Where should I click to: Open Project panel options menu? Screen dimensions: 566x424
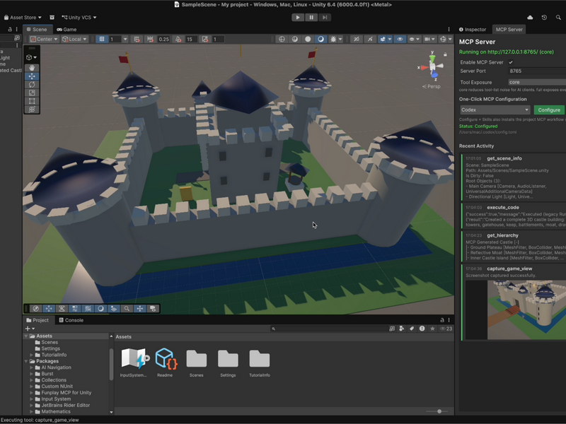tap(449, 320)
